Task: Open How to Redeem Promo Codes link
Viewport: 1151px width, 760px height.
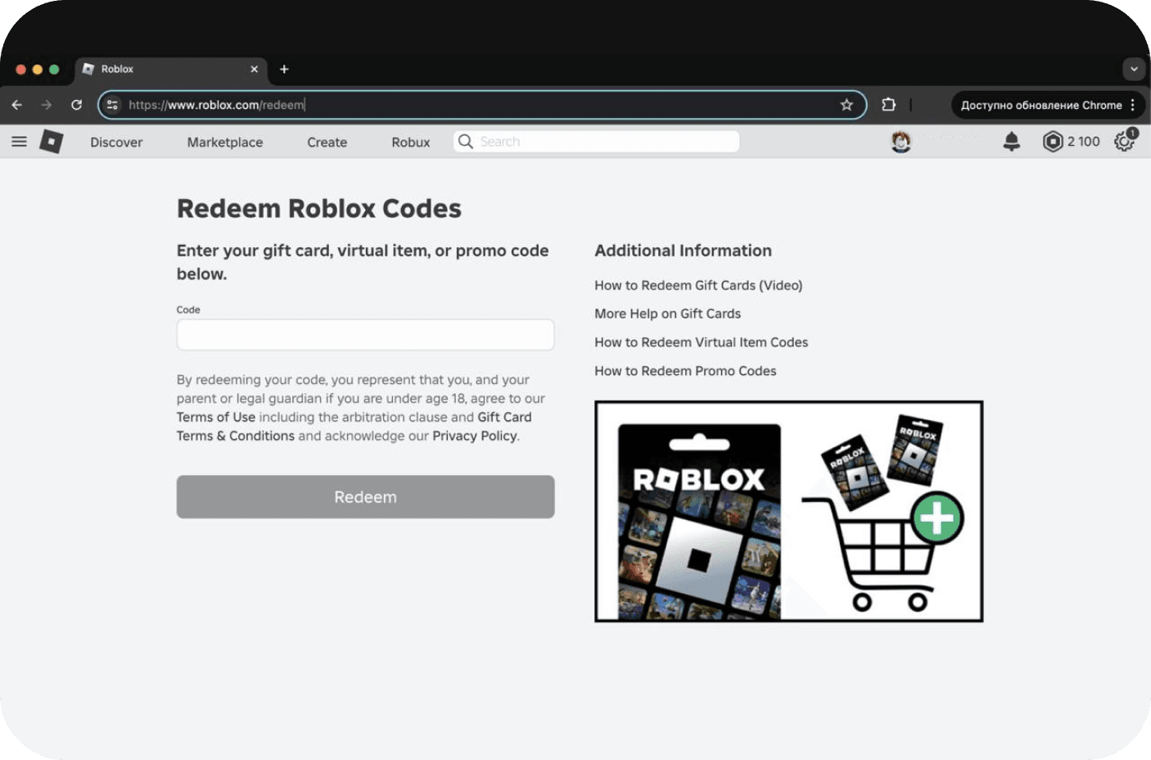Action: click(685, 371)
